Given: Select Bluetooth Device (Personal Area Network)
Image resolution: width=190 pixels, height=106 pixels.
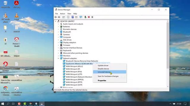Looking at the screenshot, I should (82, 61).
